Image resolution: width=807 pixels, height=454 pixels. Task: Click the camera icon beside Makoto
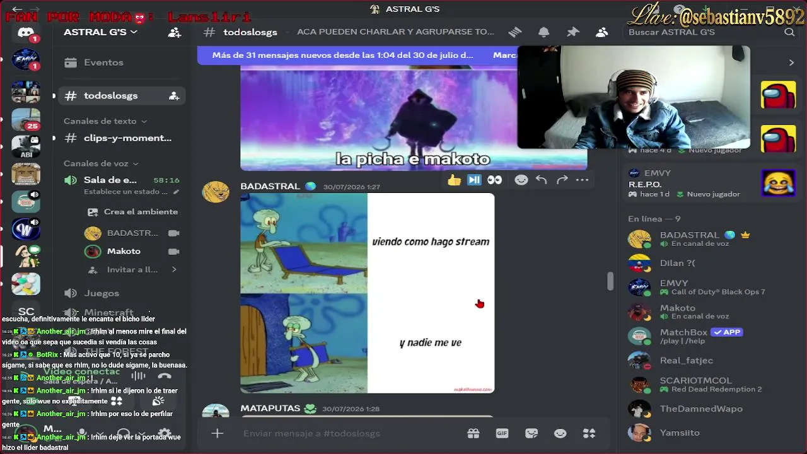click(174, 252)
